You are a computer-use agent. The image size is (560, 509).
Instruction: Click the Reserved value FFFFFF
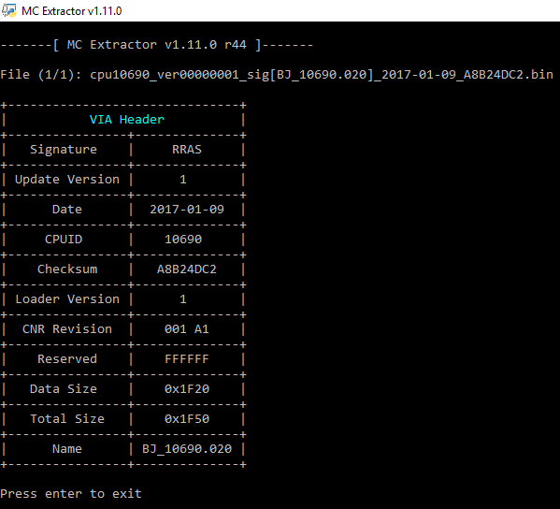click(x=187, y=359)
